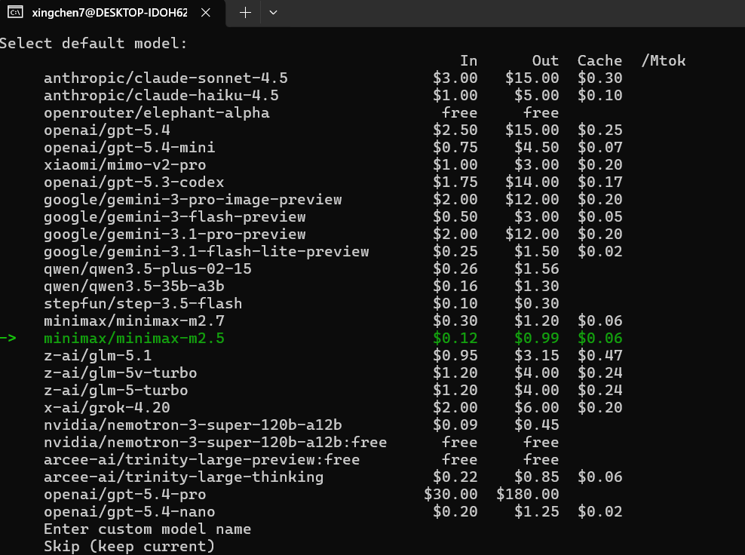745x555 pixels.
Task: Select anthropic/claude-sonnet-4.5 model
Action: [x=166, y=78]
